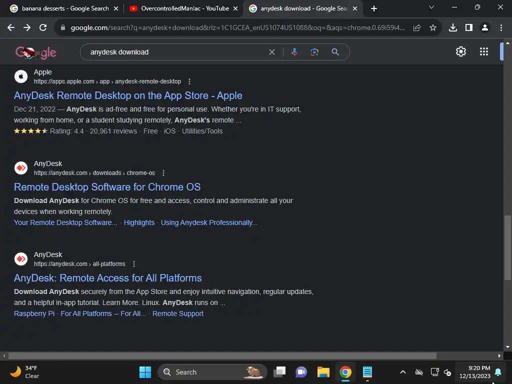The width and height of the screenshot is (512, 384).
Task: Submit search with the magnifier icon
Action: coord(335,52)
